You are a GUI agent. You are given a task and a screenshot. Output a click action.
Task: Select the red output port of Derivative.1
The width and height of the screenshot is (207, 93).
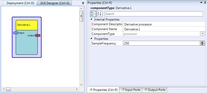38,35
